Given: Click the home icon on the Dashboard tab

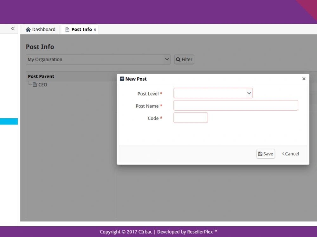Looking at the screenshot, I should [x=28, y=29].
